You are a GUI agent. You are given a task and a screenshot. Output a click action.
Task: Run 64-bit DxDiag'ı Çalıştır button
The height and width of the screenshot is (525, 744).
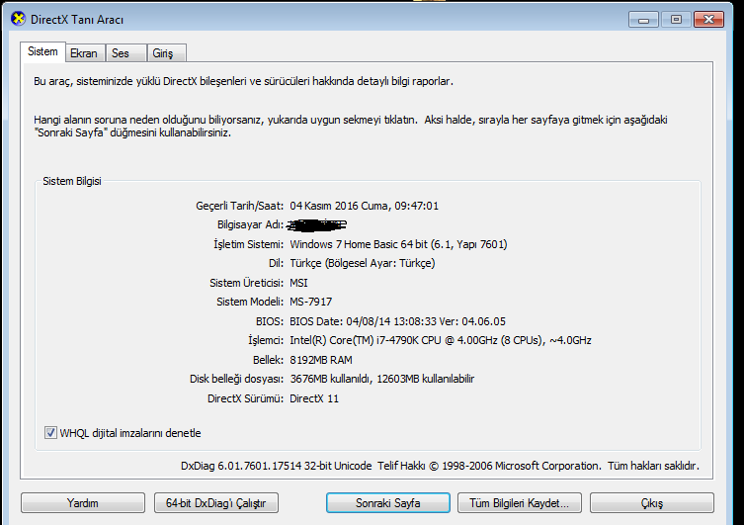click(x=216, y=503)
